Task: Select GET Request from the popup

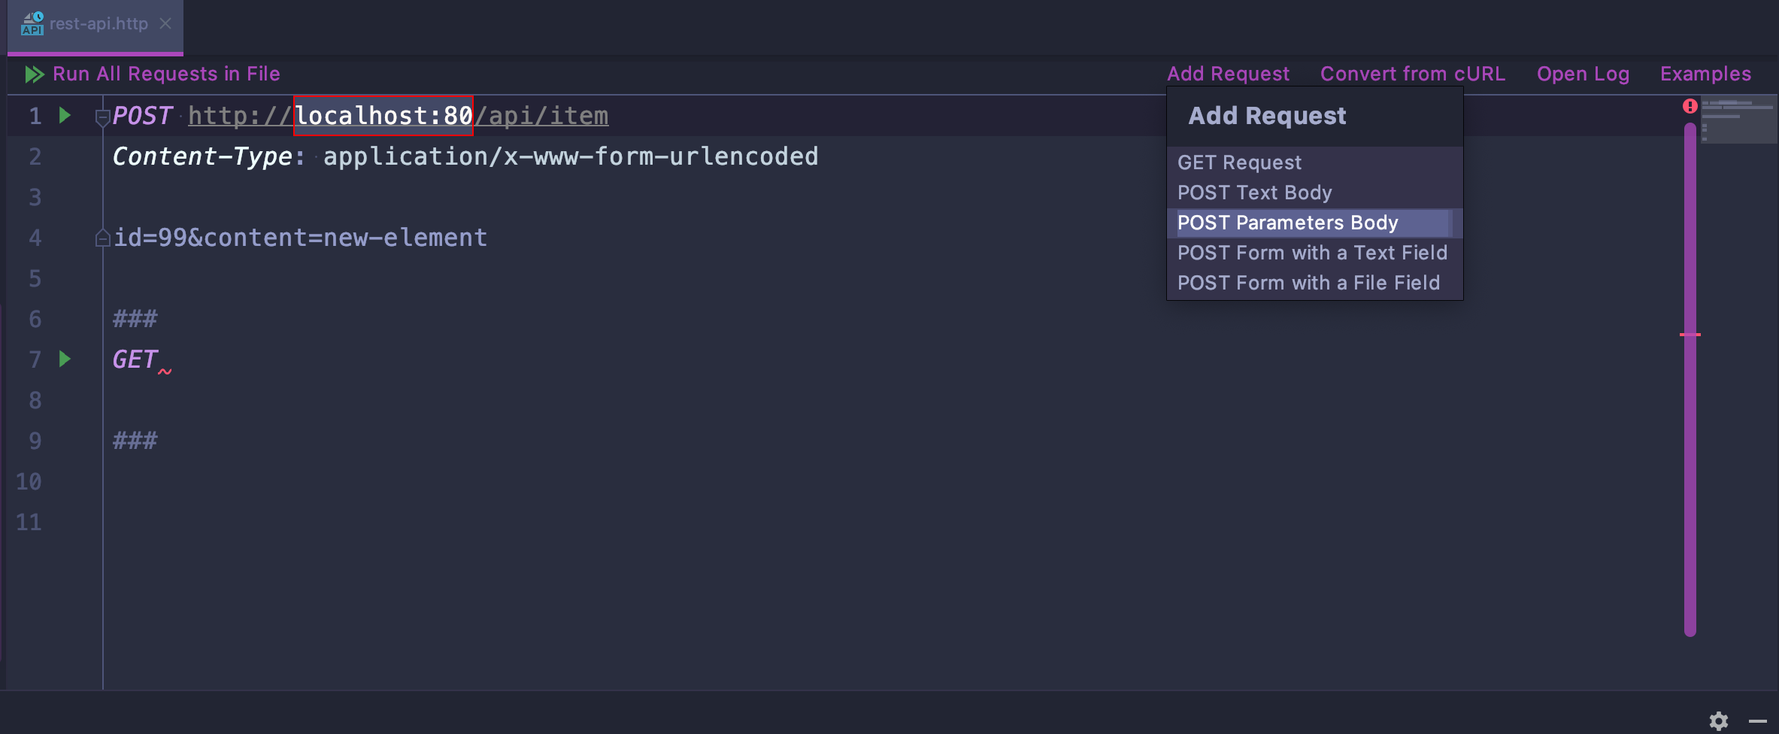Action: (1239, 162)
